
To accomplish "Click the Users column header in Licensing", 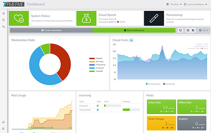I will pyautogui.click(x=106, y=101).
